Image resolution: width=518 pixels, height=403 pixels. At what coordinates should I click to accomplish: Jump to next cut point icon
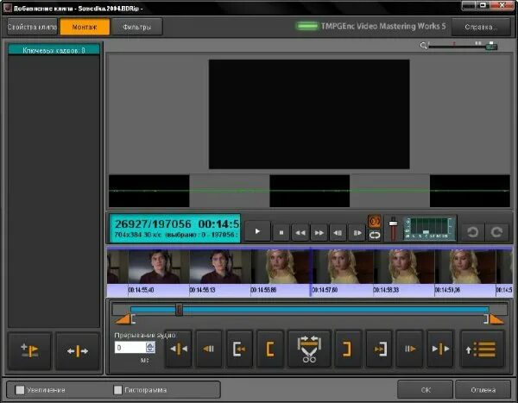pyautogui.click(x=440, y=349)
